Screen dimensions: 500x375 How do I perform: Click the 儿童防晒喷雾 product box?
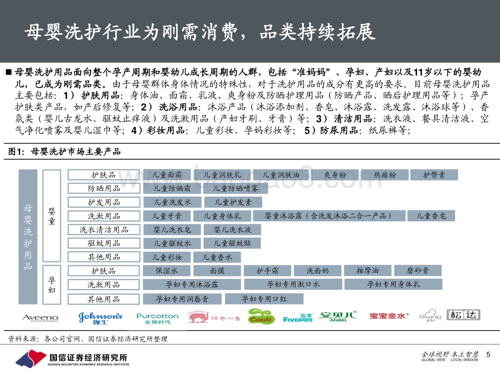[x=235, y=189]
